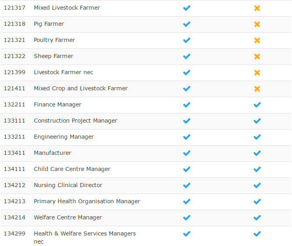The height and width of the screenshot is (246, 292).
Task: Click occupation code 121322
Action: (14, 56)
